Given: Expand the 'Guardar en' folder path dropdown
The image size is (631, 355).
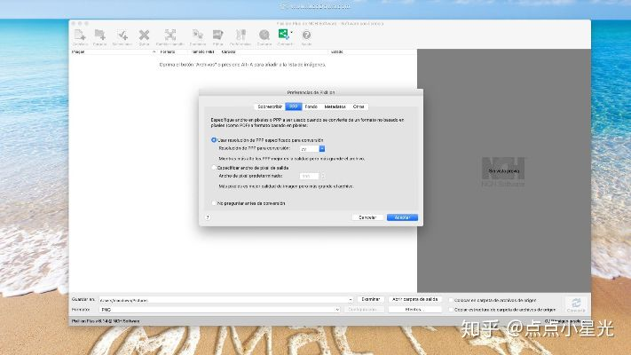Looking at the screenshot, I should [351, 300].
